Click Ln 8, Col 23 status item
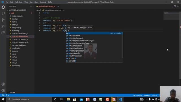The height and width of the screenshot is (102, 181). pyautogui.click(x=137, y=95)
